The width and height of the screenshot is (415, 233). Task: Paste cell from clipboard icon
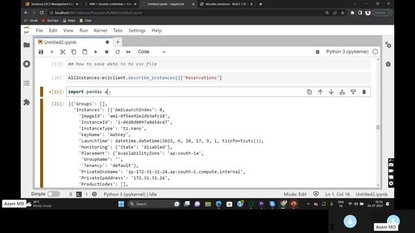[x=84, y=52]
